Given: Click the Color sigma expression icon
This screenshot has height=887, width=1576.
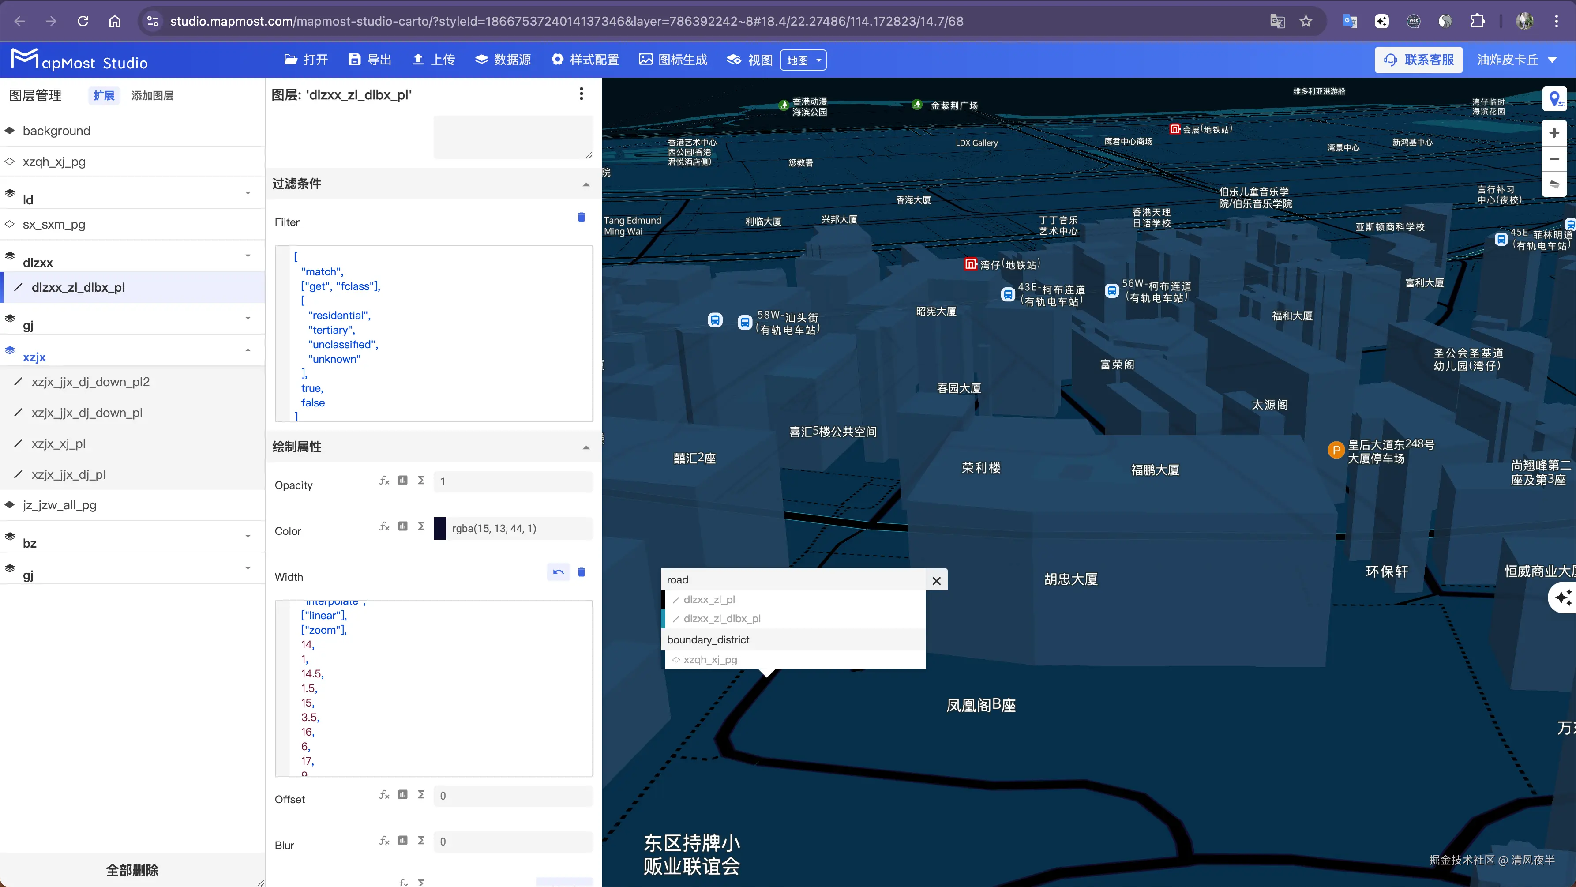Looking at the screenshot, I should coord(421,526).
